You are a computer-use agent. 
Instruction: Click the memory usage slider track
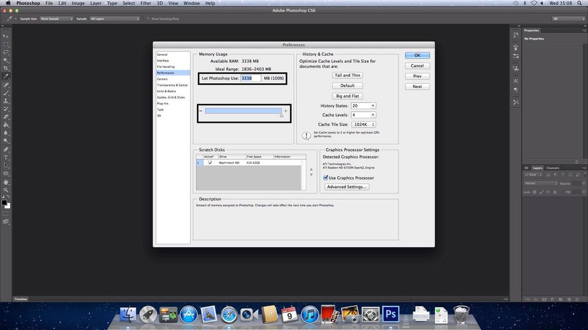243,111
